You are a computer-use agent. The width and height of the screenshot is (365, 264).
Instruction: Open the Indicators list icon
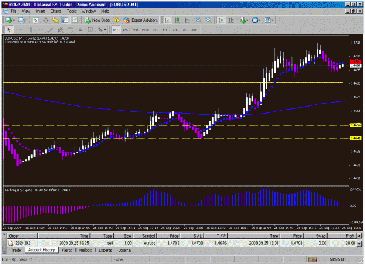coord(242,20)
